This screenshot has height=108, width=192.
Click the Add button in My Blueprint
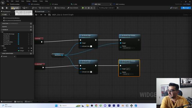4,14
